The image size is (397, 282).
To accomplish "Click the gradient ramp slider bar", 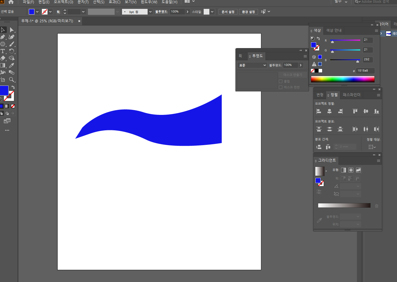I will click(344, 205).
